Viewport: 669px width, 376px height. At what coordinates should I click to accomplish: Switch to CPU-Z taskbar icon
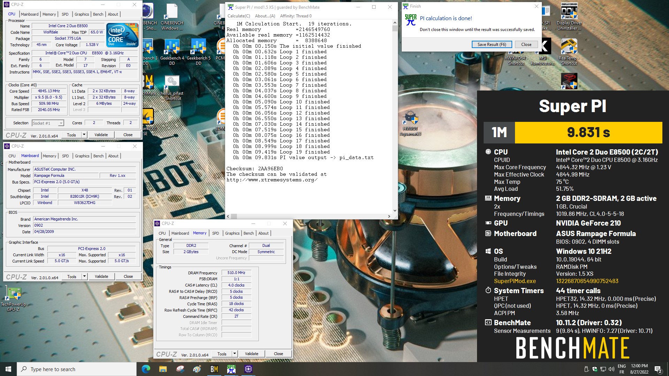[x=248, y=369]
